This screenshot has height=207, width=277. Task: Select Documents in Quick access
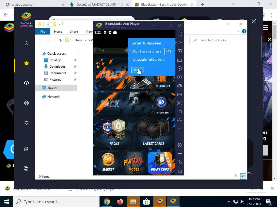click(58, 73)
